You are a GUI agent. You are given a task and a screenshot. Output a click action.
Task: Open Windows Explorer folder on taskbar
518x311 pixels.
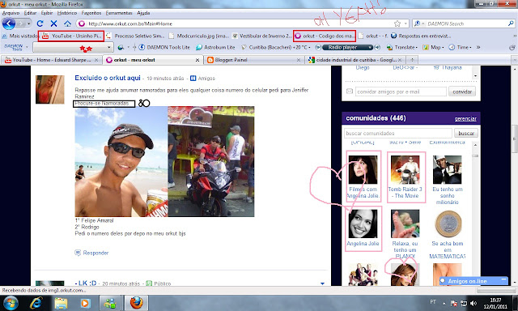tap(62, 303)
